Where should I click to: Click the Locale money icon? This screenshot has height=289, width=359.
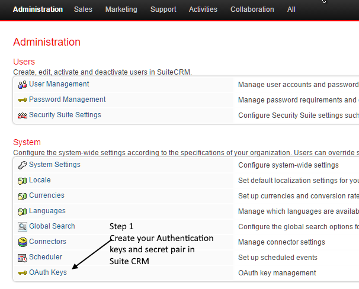22,181
